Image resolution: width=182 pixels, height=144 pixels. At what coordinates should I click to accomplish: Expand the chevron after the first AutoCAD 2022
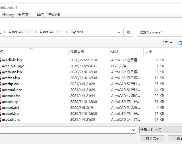pyautogui.click(x=36, y=32)
